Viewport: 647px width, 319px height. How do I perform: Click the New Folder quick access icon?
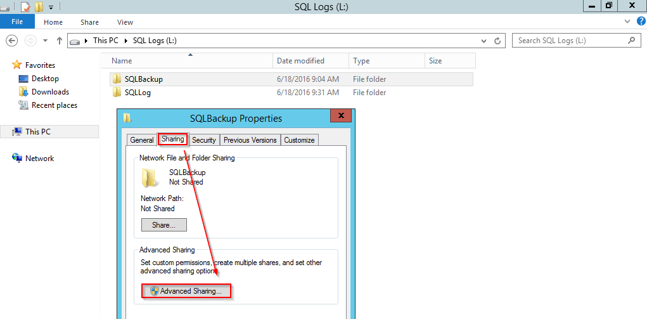[39, 6]
